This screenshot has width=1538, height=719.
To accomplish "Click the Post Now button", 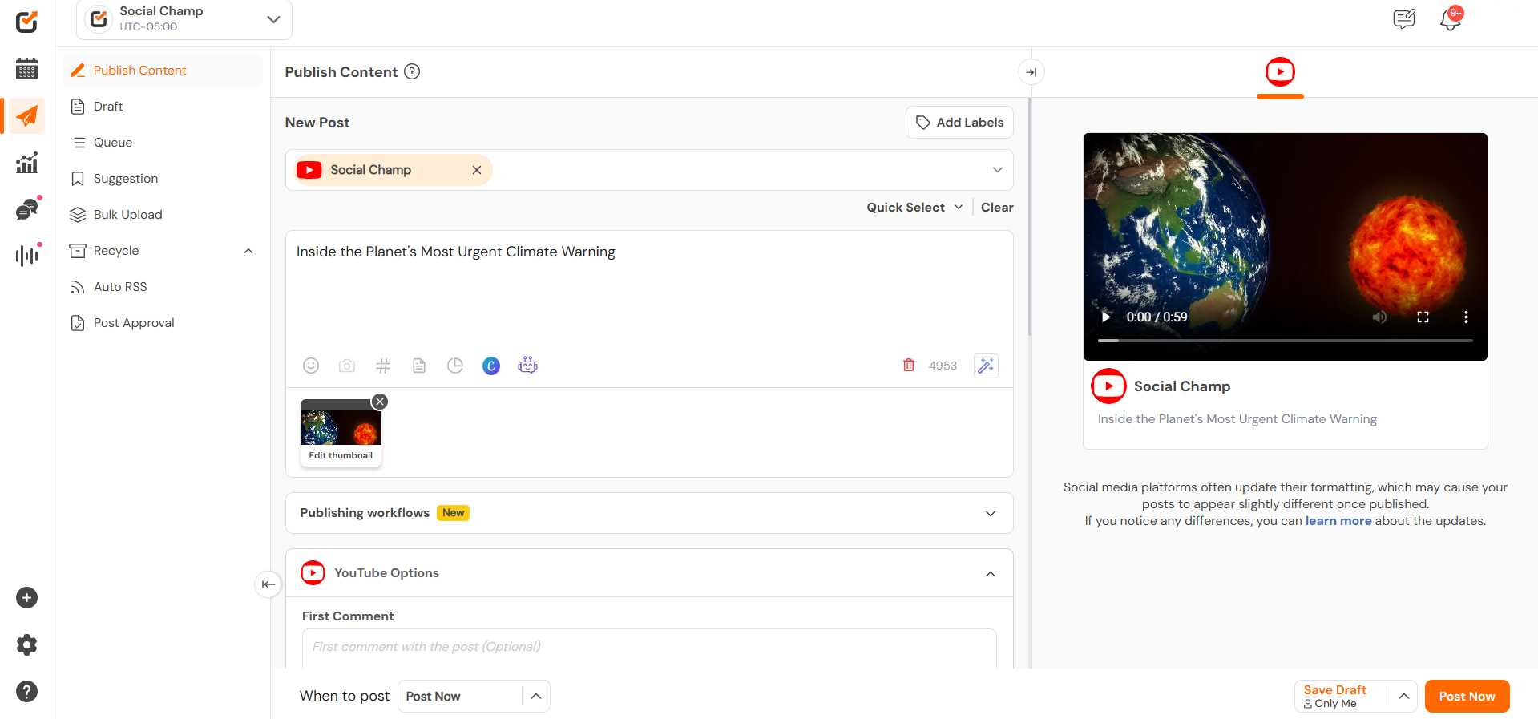I will point(1467,696).
